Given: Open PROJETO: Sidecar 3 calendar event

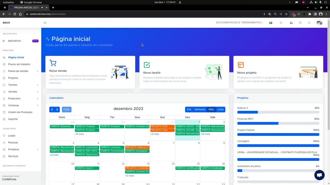Looking at the screenshot, I should (137, 147).
